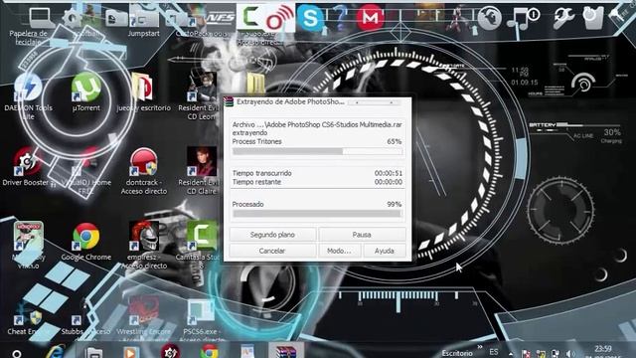Click the Procesado total progress bar
The image size is (636, 358).
317,214
